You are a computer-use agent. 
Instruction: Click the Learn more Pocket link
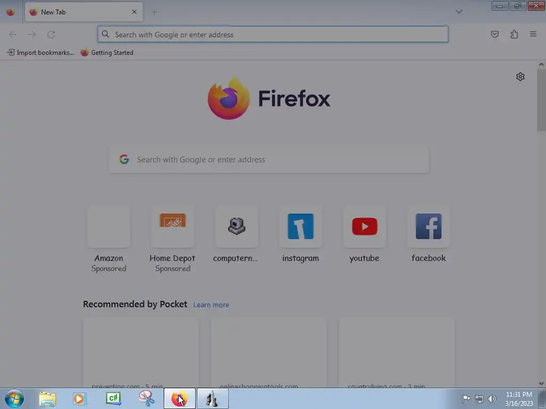[x=211, y=305]
